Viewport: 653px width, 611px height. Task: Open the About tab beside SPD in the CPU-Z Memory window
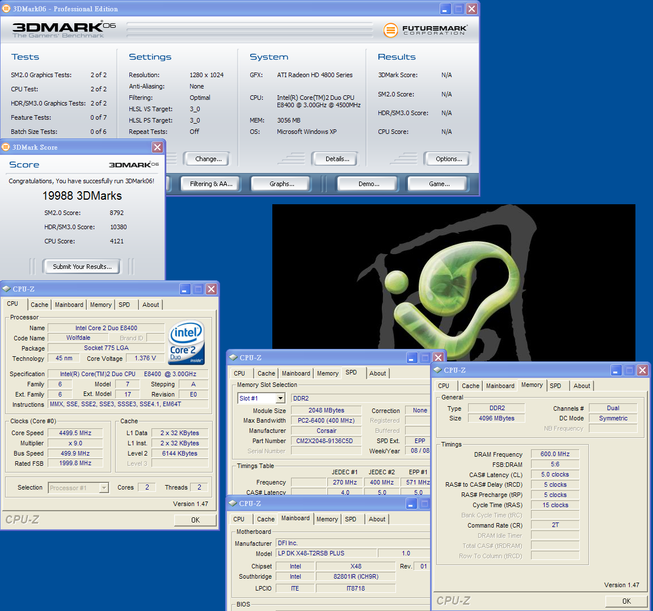(582, 386)
